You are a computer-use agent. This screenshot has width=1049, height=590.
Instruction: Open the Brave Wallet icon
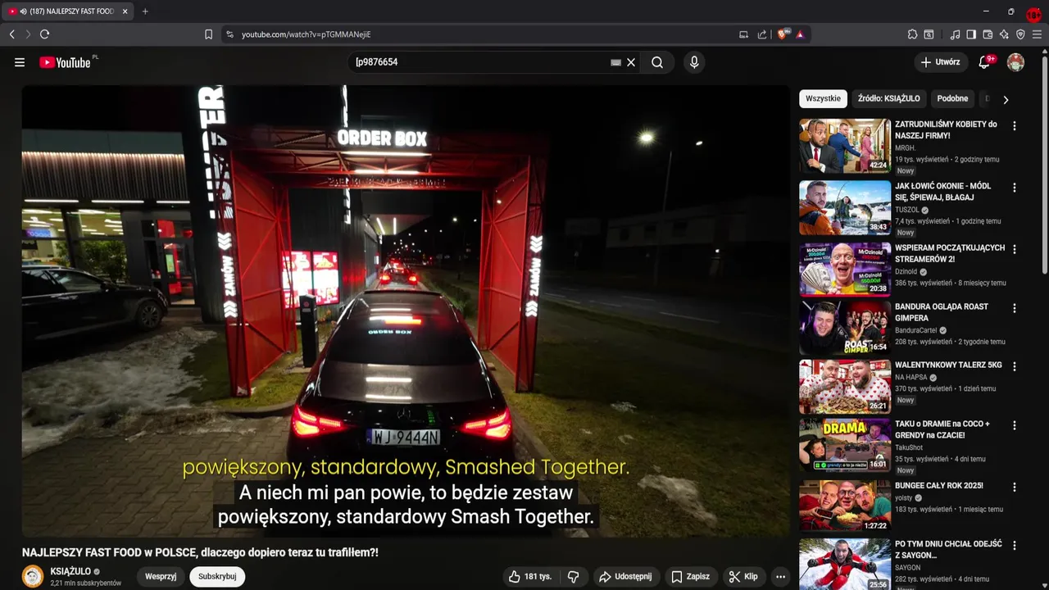tap(988, 34)
